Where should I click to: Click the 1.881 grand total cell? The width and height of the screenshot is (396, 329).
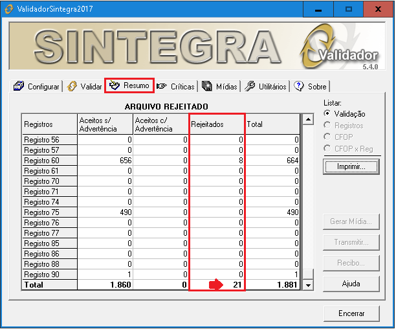click(272, 285)
